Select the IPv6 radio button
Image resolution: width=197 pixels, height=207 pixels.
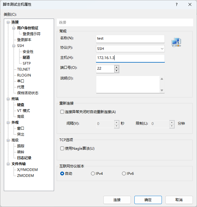click(x=124, y=173)
